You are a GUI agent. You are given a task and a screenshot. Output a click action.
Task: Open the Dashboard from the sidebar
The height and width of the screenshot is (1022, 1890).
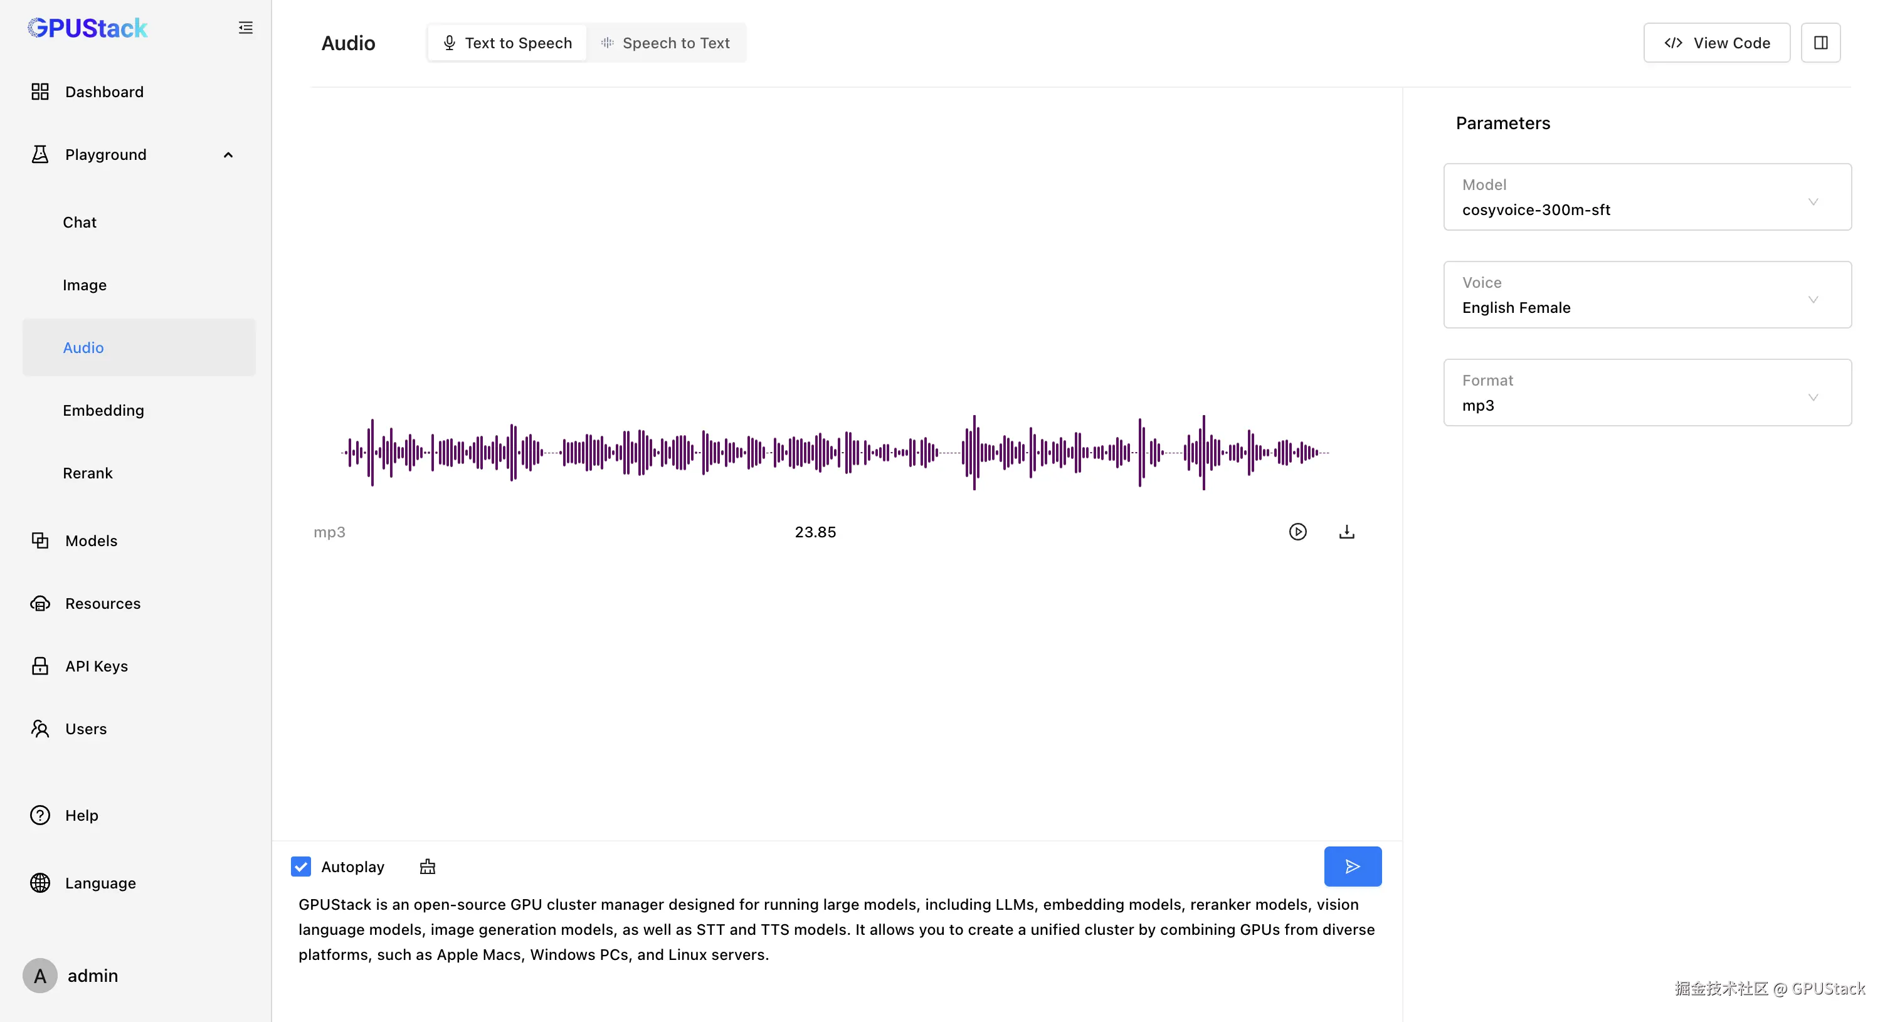click(x=103, y=92)
